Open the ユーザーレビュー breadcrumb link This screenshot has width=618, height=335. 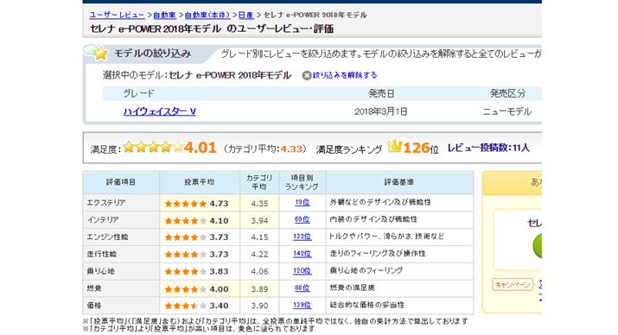click(x=117, y=15)
